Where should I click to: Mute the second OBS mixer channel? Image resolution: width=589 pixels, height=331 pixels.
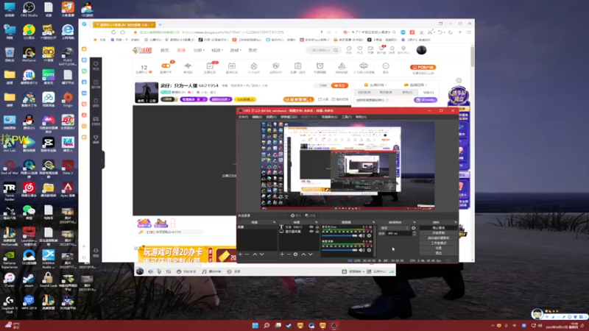pos(361,250)
